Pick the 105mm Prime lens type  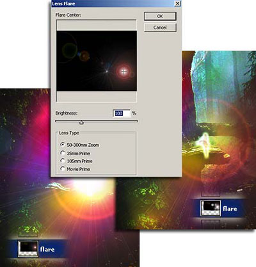[x=63, y=161]
